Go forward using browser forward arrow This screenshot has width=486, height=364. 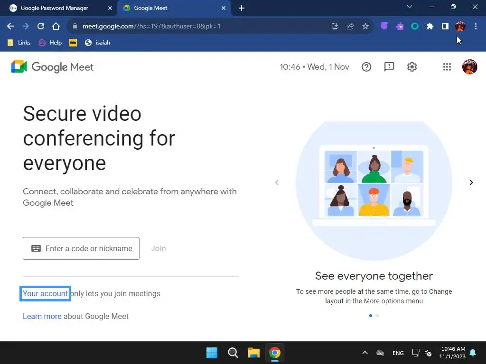click(x=26, y=26)
